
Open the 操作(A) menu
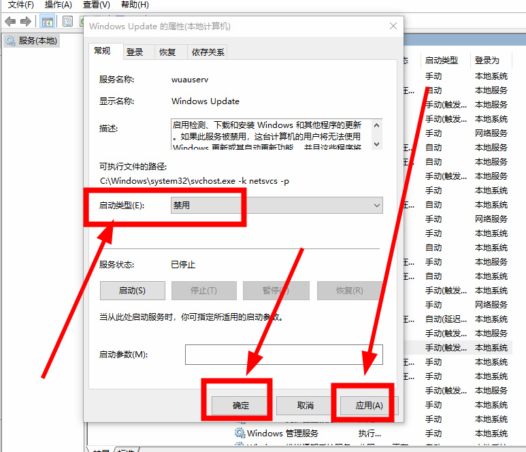point(59,5)
